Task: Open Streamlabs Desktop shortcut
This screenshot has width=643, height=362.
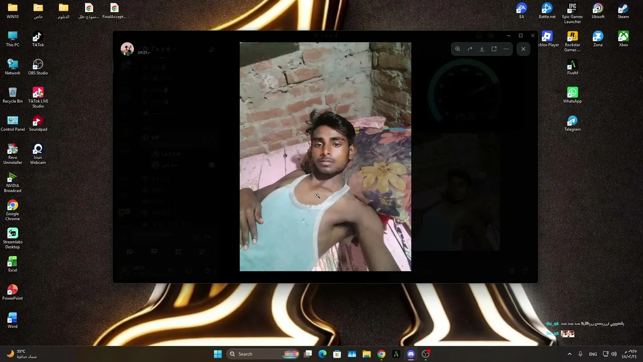Action: tap(13, 238)
